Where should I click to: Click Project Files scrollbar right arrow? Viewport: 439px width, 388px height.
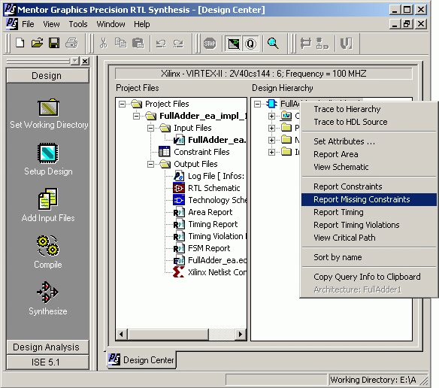[x=240, y=334]
